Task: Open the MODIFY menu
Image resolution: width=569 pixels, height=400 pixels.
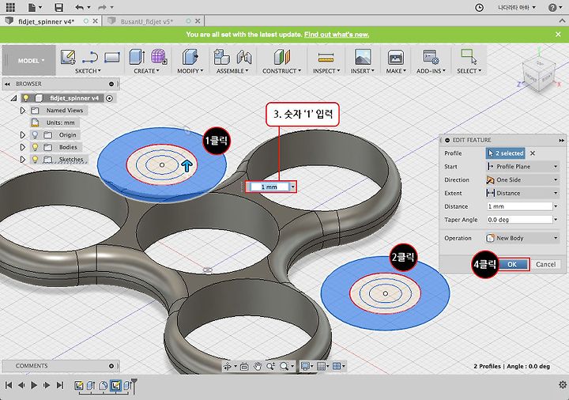Action: tap(190, 71)
